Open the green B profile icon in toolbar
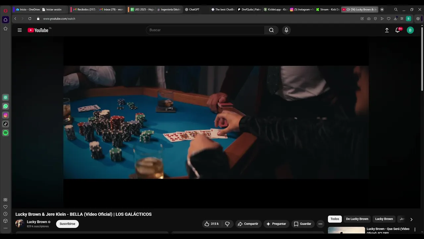This screenshot has height=239, width=424. click(408, 19)
